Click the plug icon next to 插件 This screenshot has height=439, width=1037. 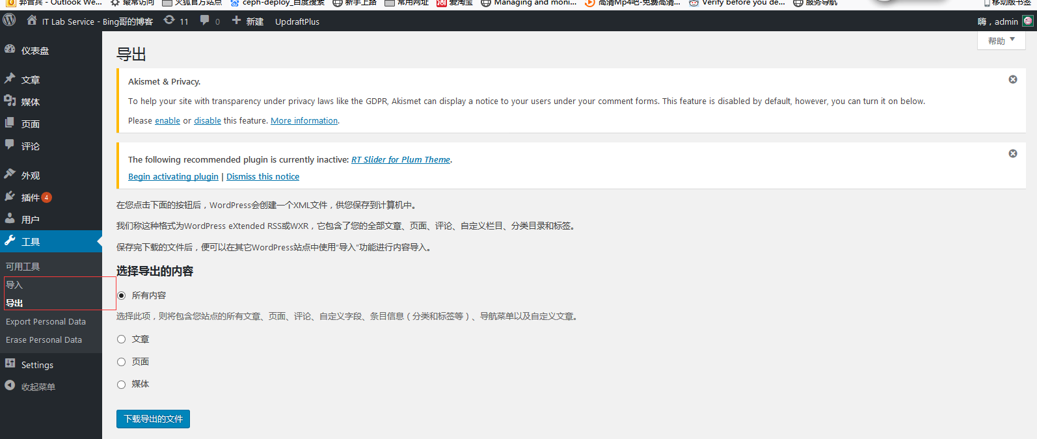(x=10, y=196)
